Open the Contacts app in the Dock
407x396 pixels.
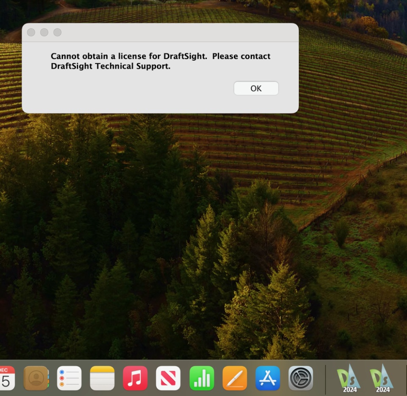tap(36, 378)
